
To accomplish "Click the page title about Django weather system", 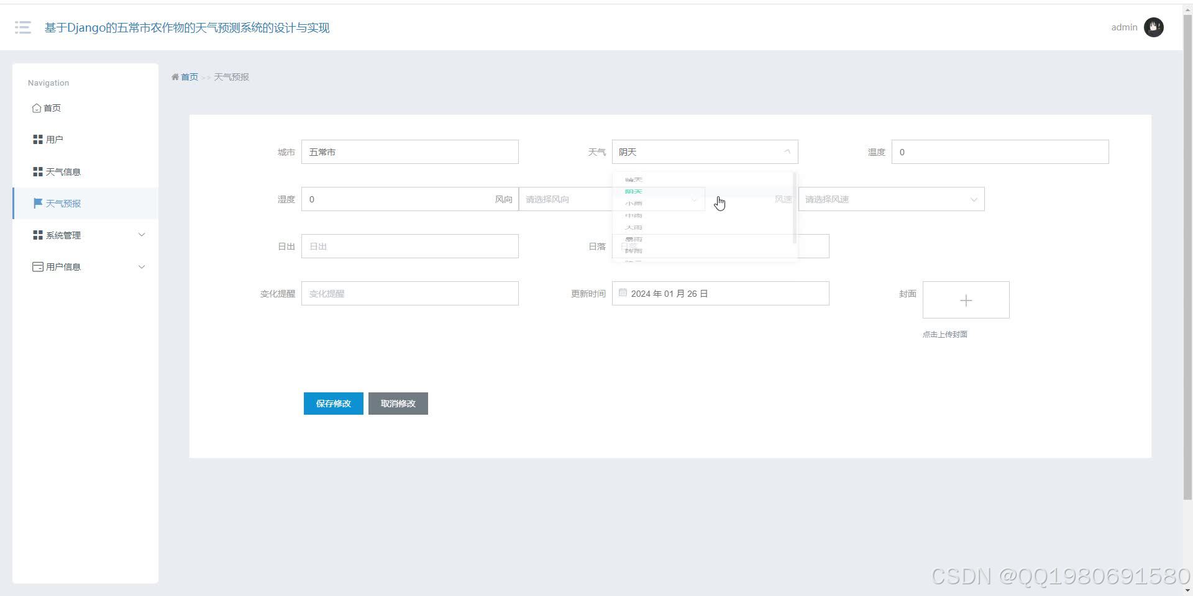I will coord(187,27).
